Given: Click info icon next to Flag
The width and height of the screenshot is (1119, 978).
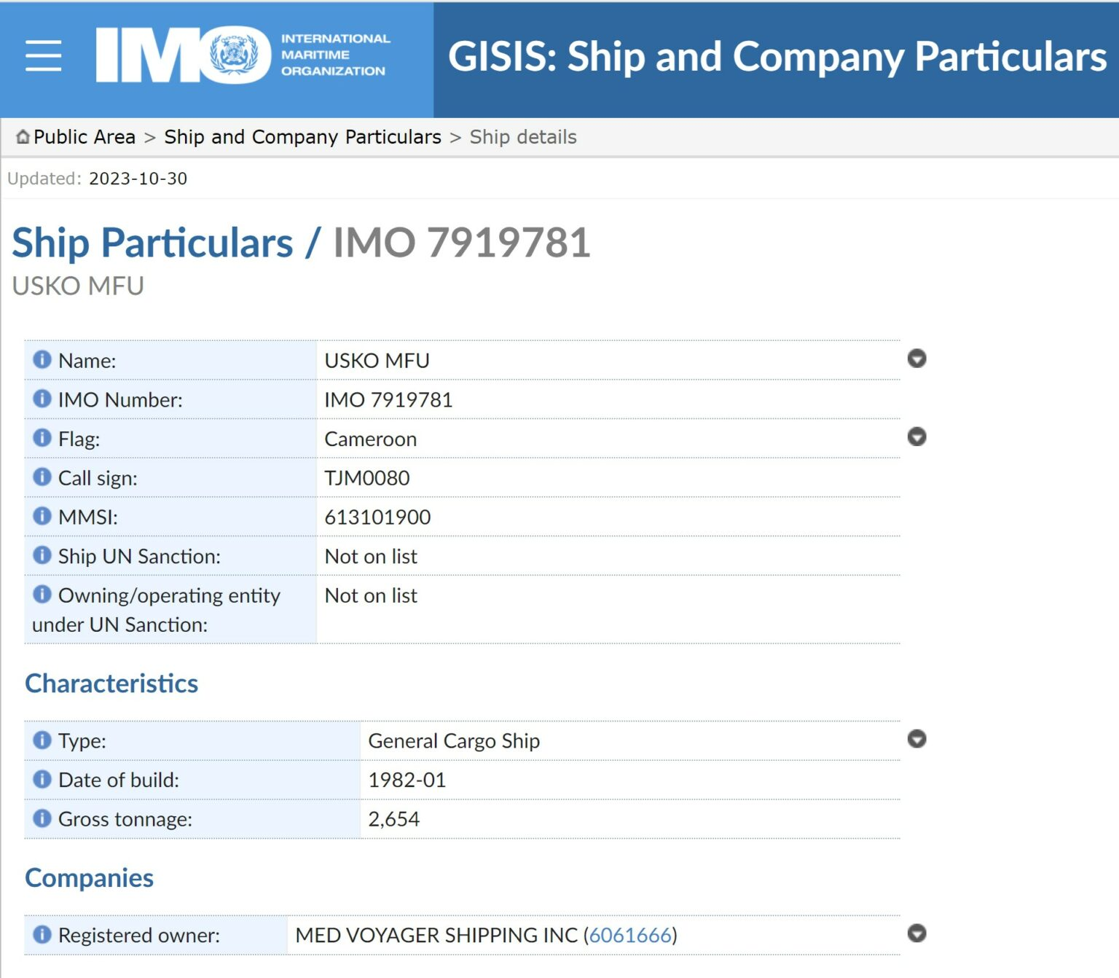Looking at the screenshot, I should (42, 438).
